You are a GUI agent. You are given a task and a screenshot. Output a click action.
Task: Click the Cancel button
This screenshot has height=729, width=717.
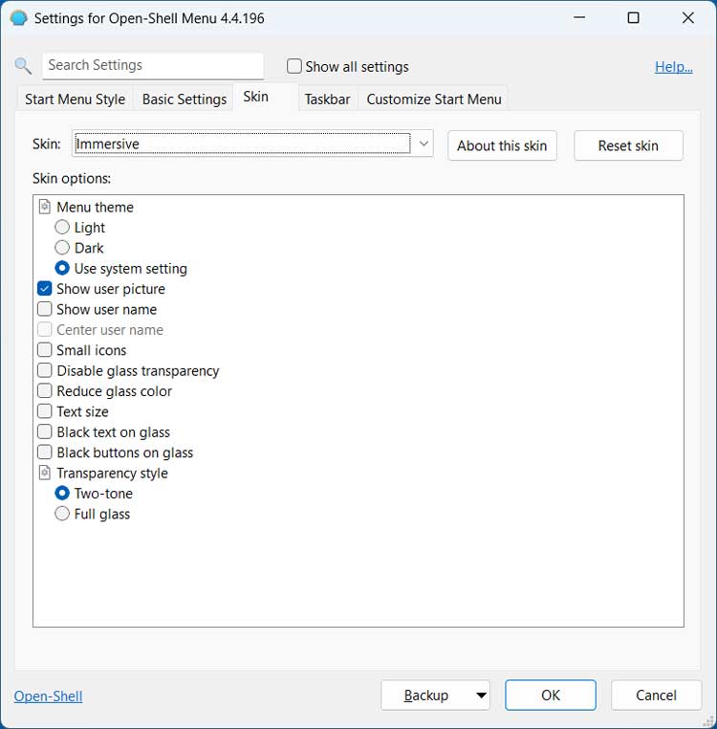coord(656,696)
